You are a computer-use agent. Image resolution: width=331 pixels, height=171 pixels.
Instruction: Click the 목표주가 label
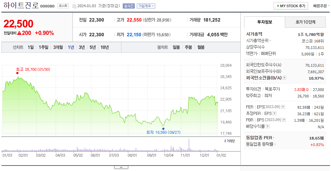[273, 89]
